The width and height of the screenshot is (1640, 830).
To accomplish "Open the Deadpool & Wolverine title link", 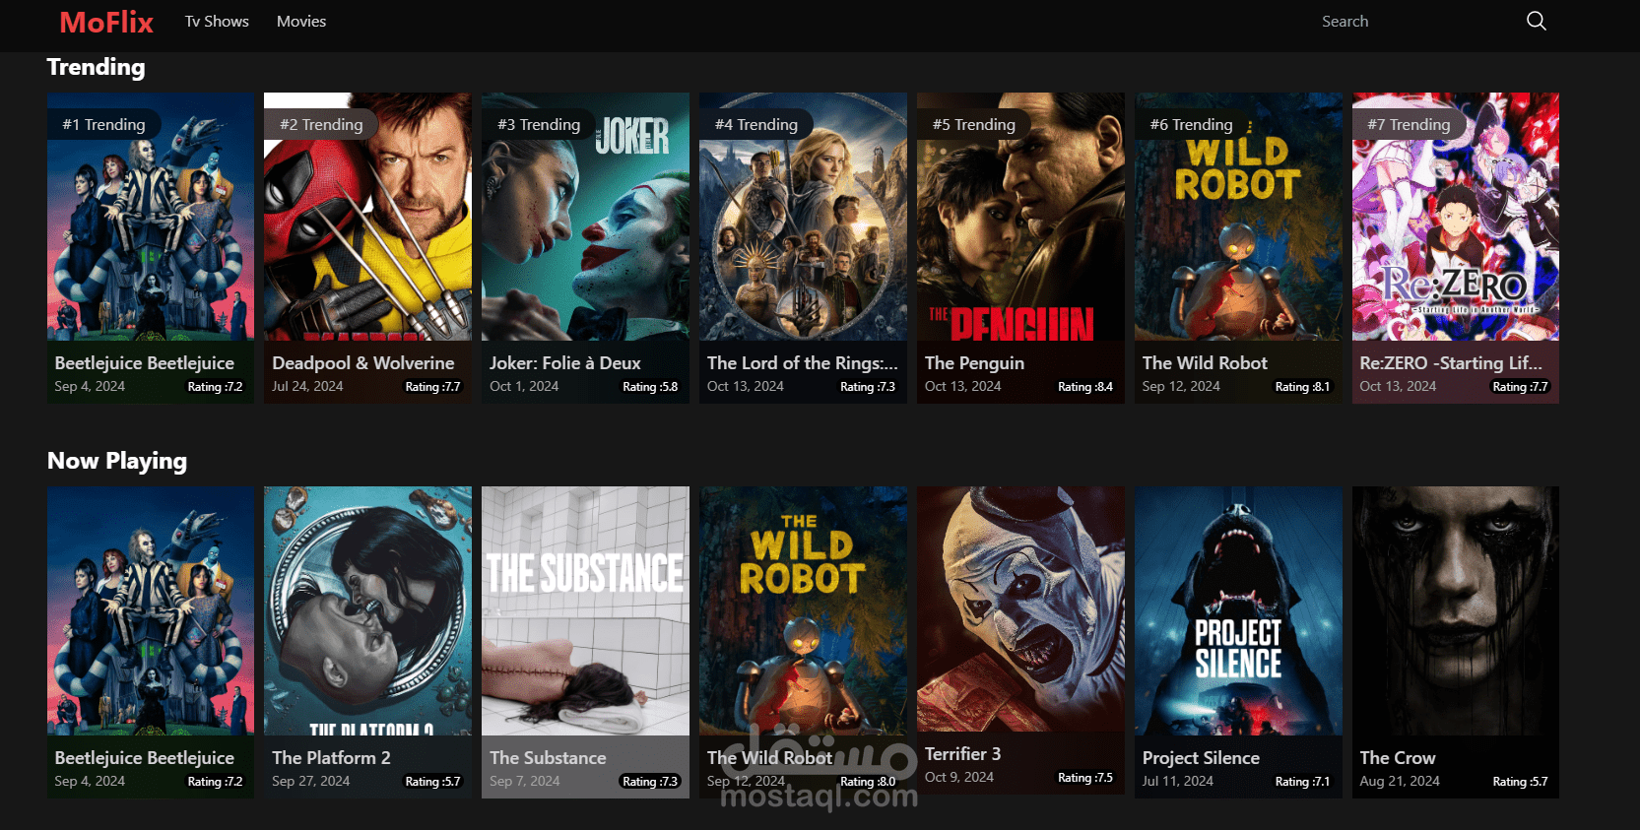I will pyautogui.click(x=363, y=363).
